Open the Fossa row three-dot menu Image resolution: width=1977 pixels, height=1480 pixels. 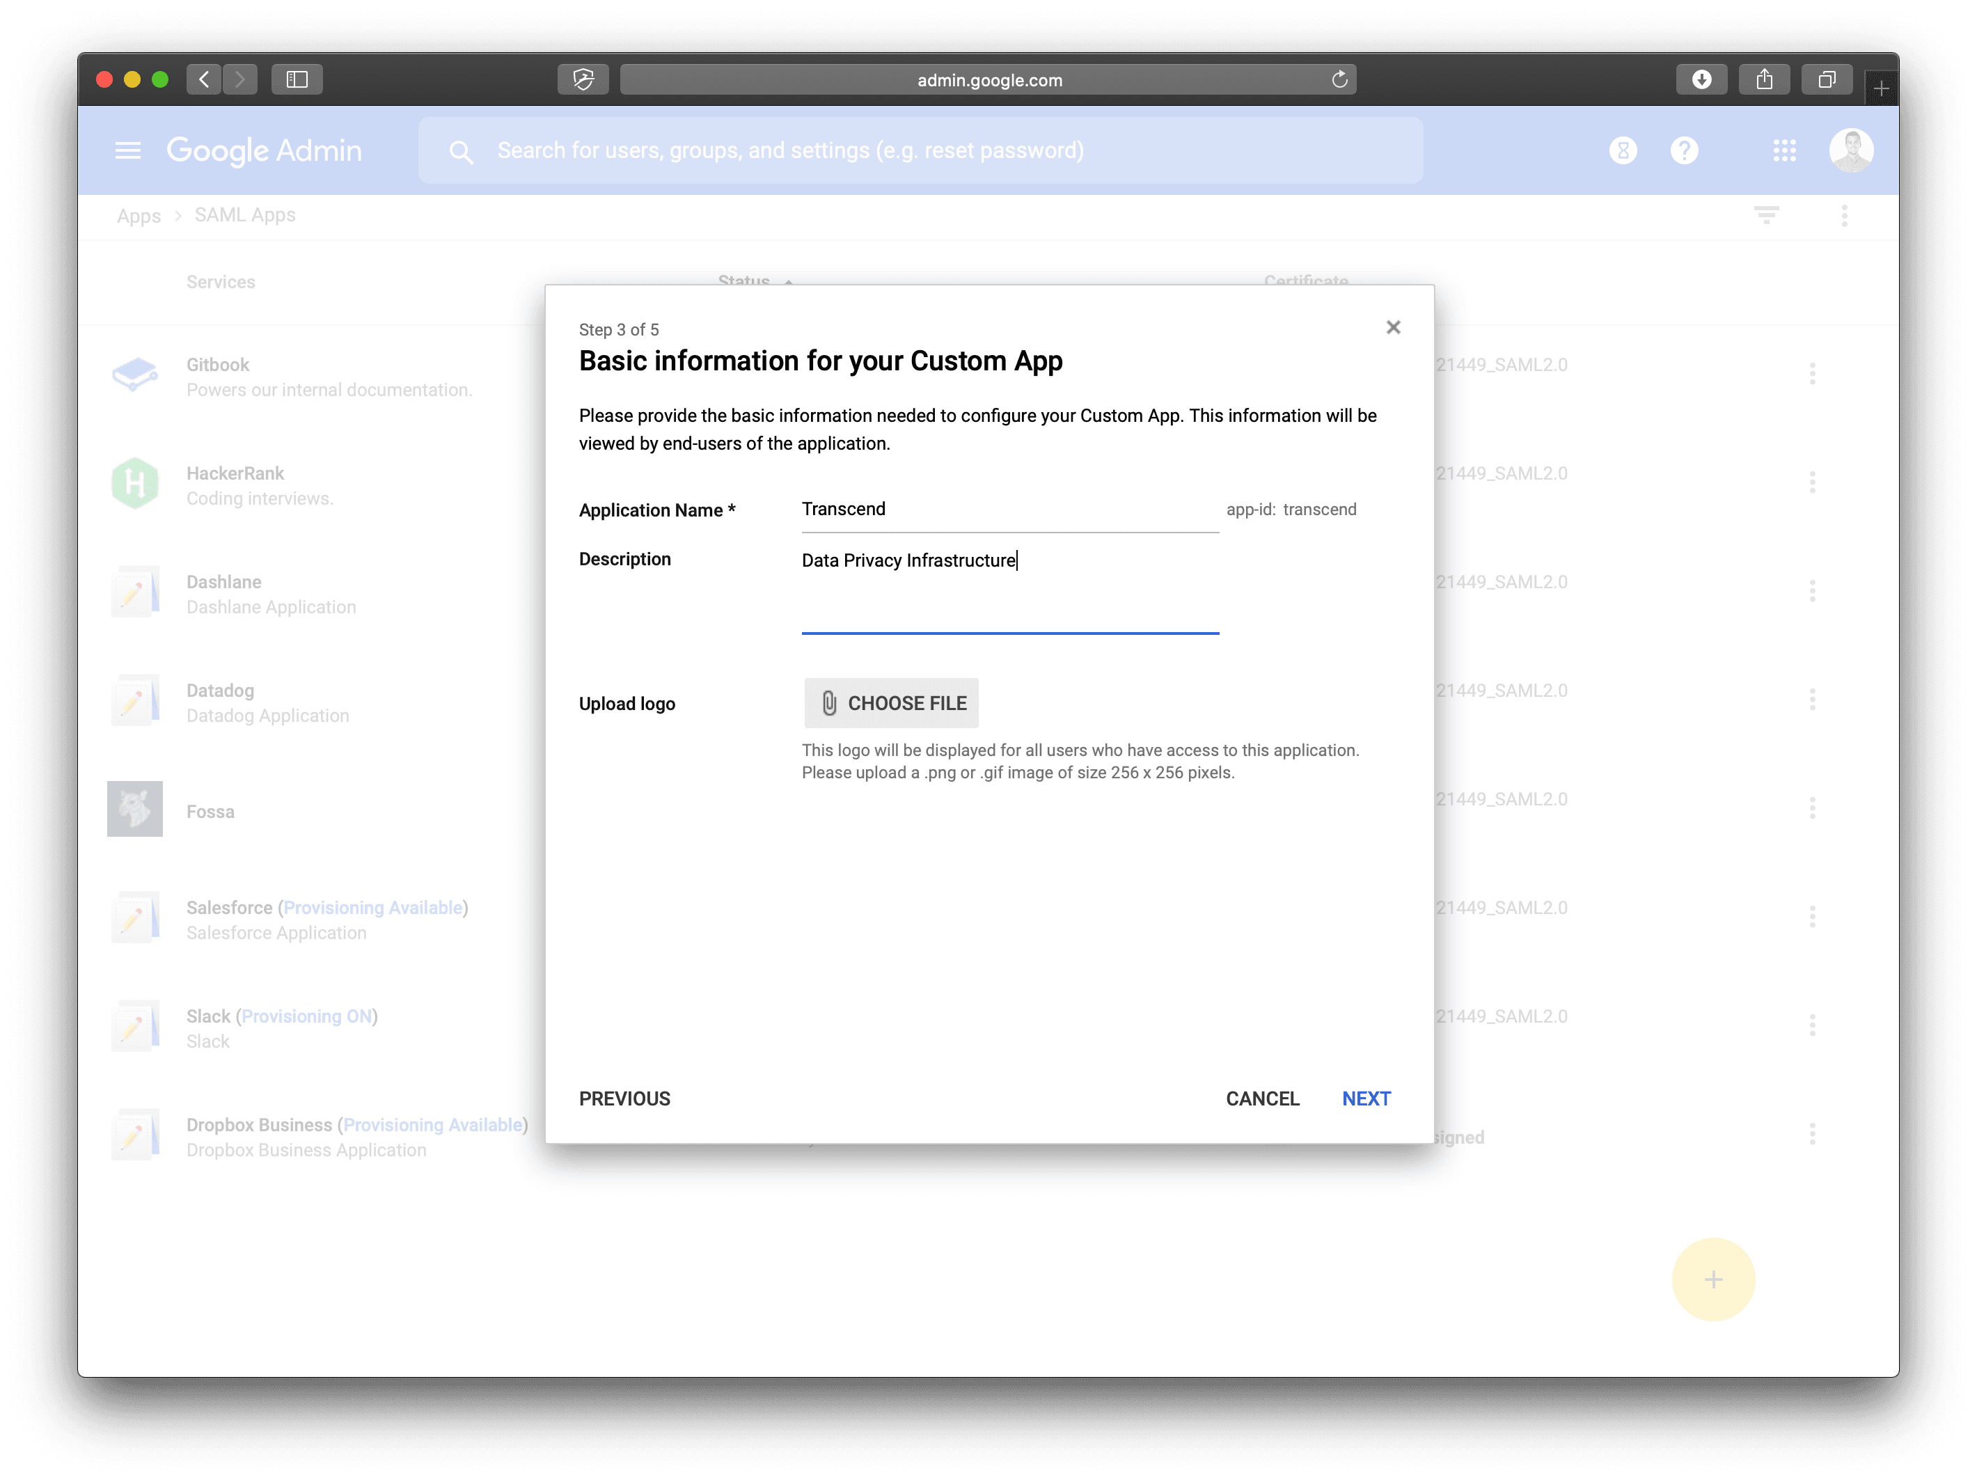(x=1811, y=808)
